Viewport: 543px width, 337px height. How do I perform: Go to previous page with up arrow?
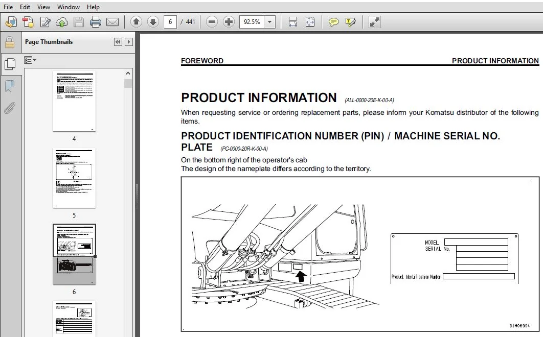coord(136,22)
